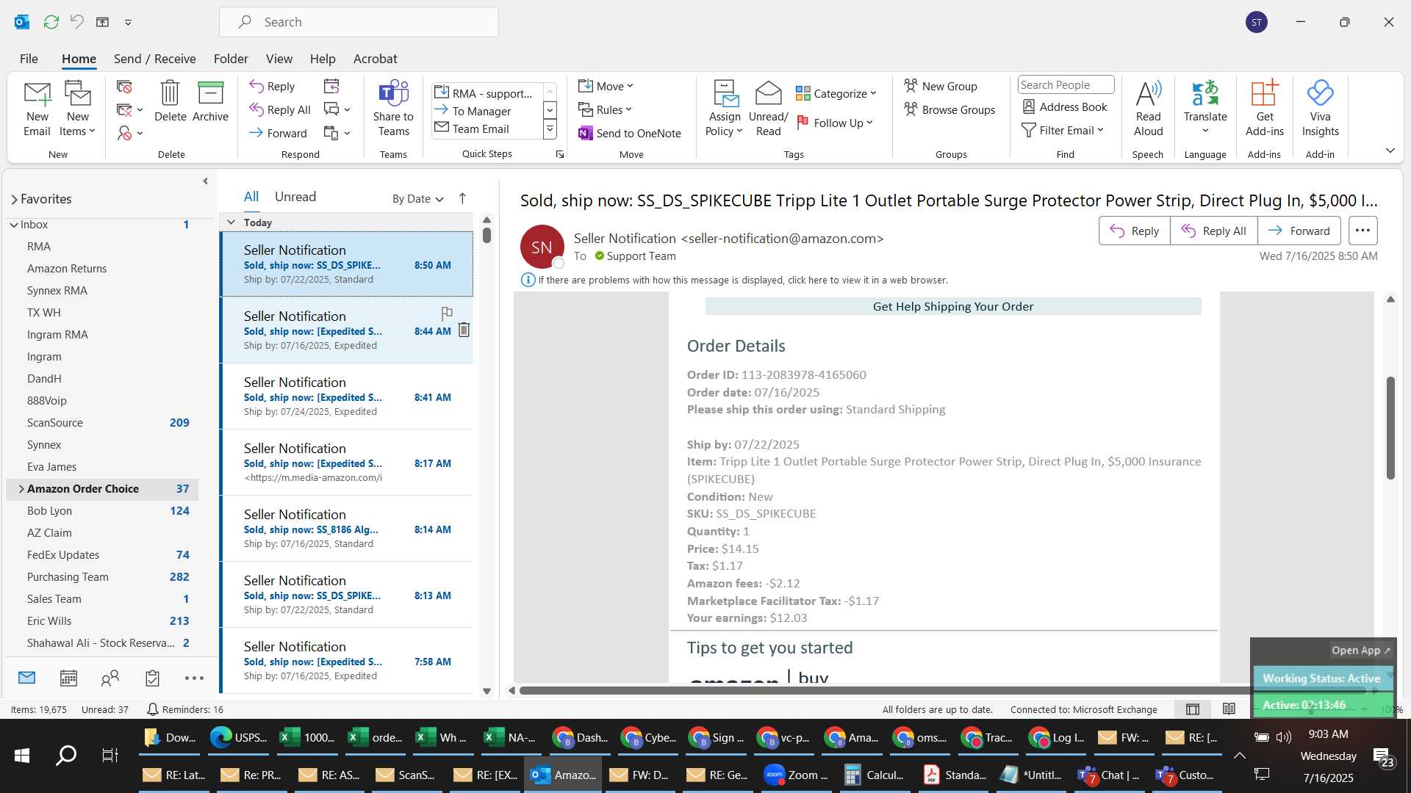
Task: Delete the 8:44 AM message via trash icon
Action: tap(464, 330)
